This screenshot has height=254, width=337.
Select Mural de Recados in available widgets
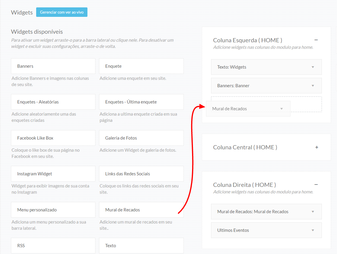[141, 210]
